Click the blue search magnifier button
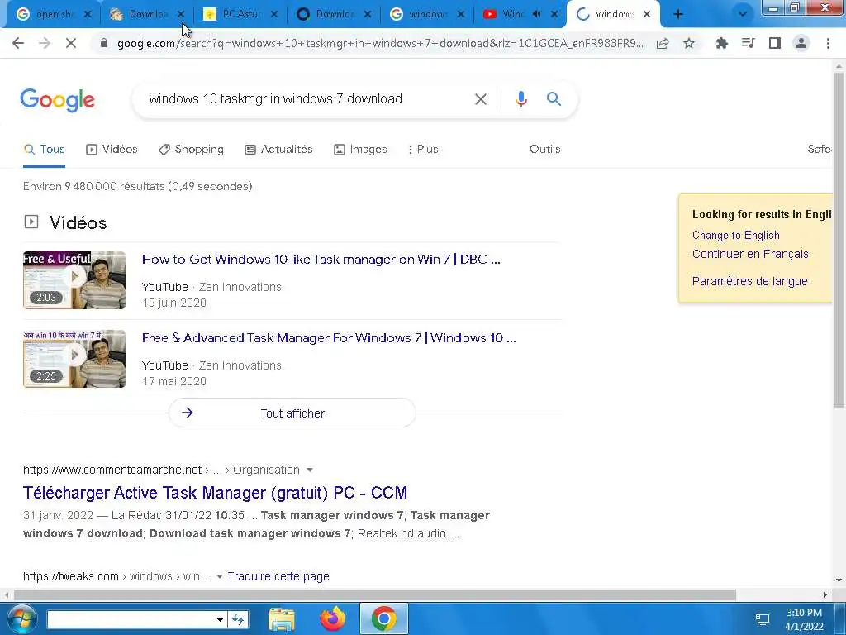The height and width of the screenshot is (635, 846). (x=554, y=99)
